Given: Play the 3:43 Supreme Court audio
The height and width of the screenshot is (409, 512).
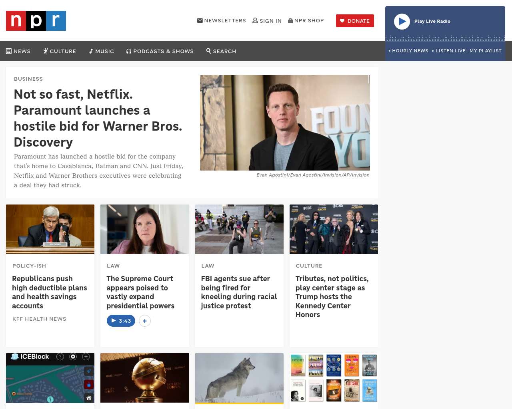Looking at the screenshot, I should (x=121, y=321).
